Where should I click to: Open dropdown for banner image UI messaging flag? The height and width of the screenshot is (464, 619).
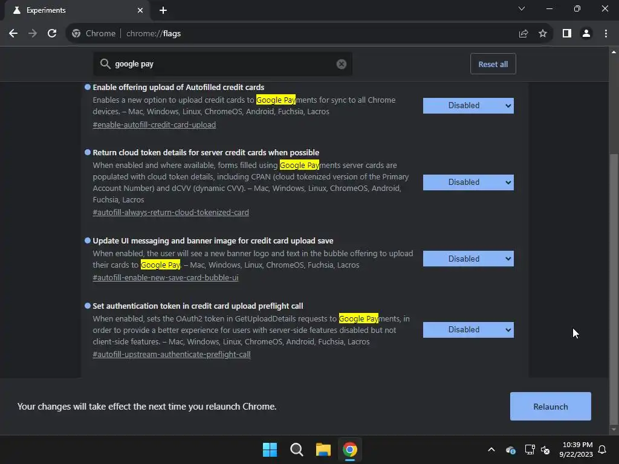pyautogui.click(x=468, y=259)
